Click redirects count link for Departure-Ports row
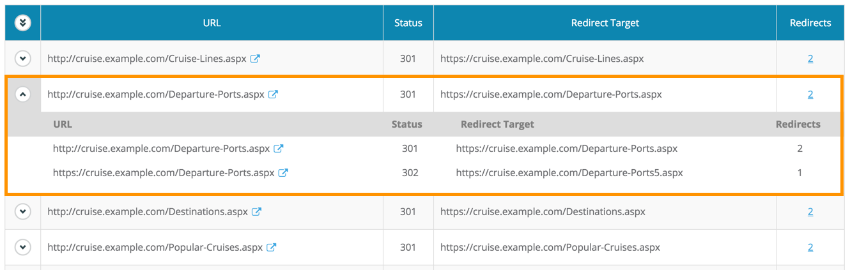Viewport: 850px width, 270px height. pyautogui.click(x=810, y=94)
